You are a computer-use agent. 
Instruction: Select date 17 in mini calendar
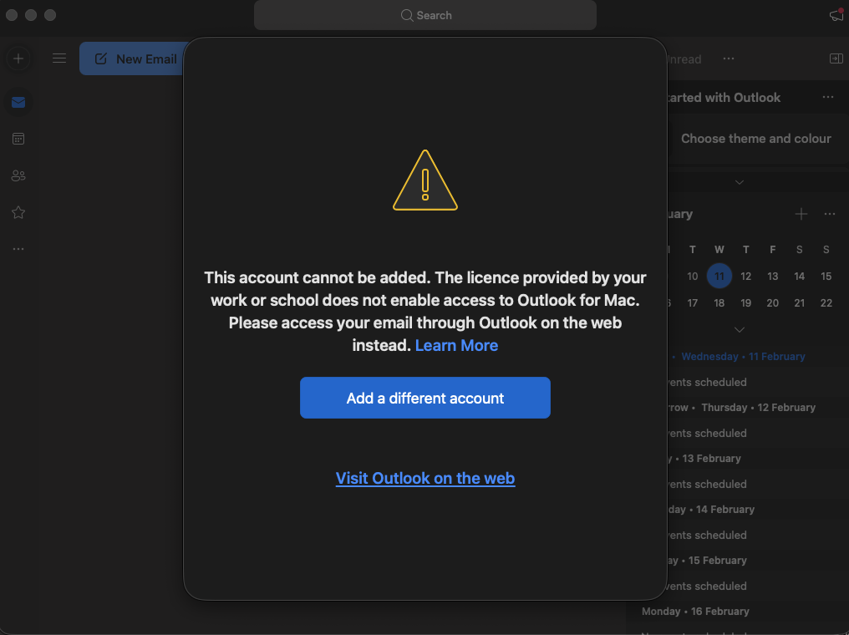click(693, 303)
